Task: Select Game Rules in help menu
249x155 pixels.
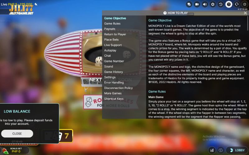Action: coord(112,24)
